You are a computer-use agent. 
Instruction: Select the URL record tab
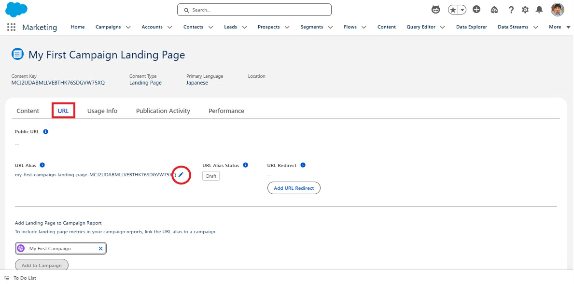tap(63, 111)
